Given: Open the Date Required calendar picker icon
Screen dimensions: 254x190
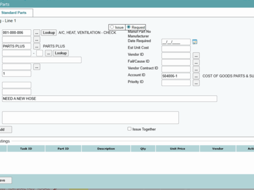Looking at the screenshot, I should coord(195,42).
